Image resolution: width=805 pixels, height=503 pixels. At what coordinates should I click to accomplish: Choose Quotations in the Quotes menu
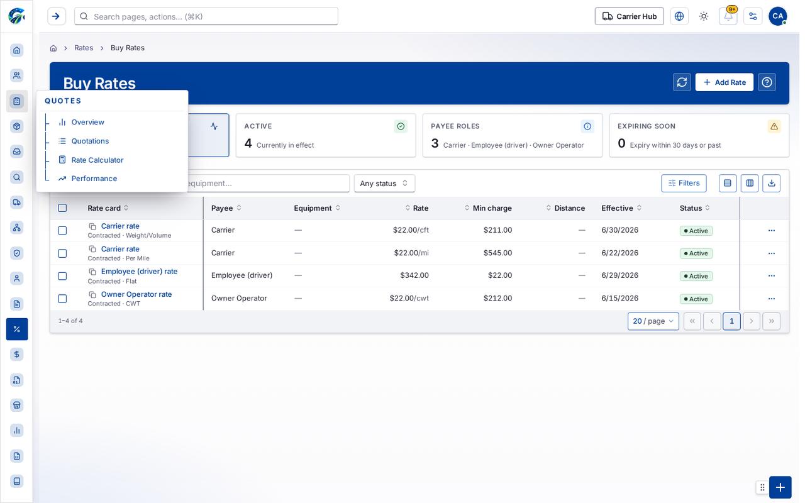(90, 141)
